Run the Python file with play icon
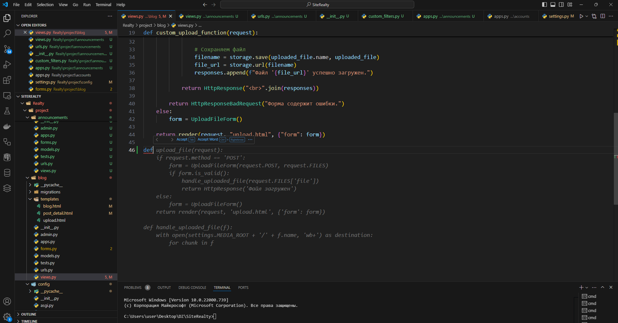 tap(581, 16)
